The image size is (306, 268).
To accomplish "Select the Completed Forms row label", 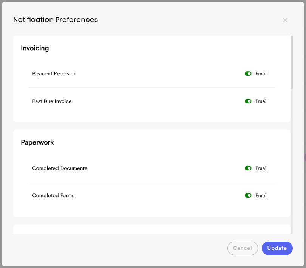I will coord(53,195).
